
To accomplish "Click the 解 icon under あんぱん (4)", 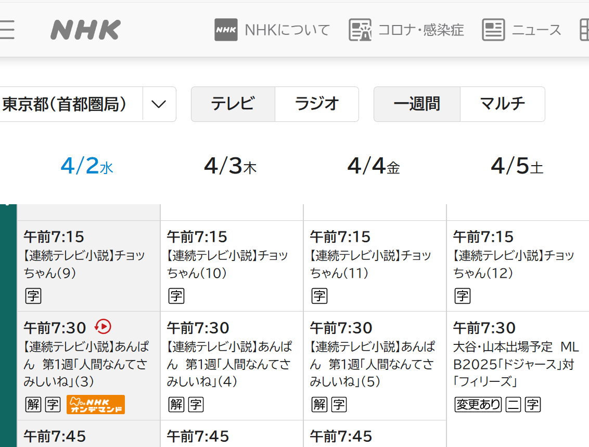I will 176,405.
